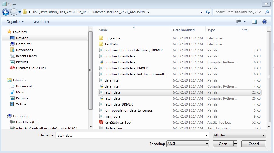
Task: Sort by the Date modified column header
Action: (184, 30)
